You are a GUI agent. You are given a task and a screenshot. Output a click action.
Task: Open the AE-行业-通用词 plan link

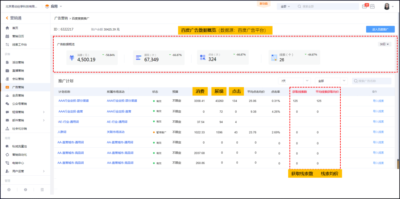tap(69, 122)
